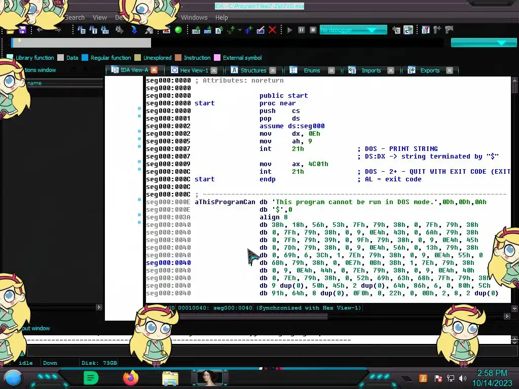Click the text search binoculars with T
Image resolution: width=519 pixels, height=389 pixels.
(x=93, y=30)
